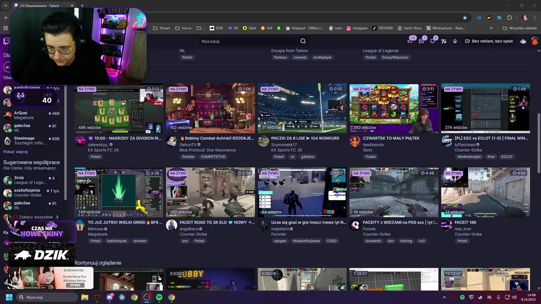Open the Get Bits diamond icon
Viewport: 541px width, 304px height.
455,41
